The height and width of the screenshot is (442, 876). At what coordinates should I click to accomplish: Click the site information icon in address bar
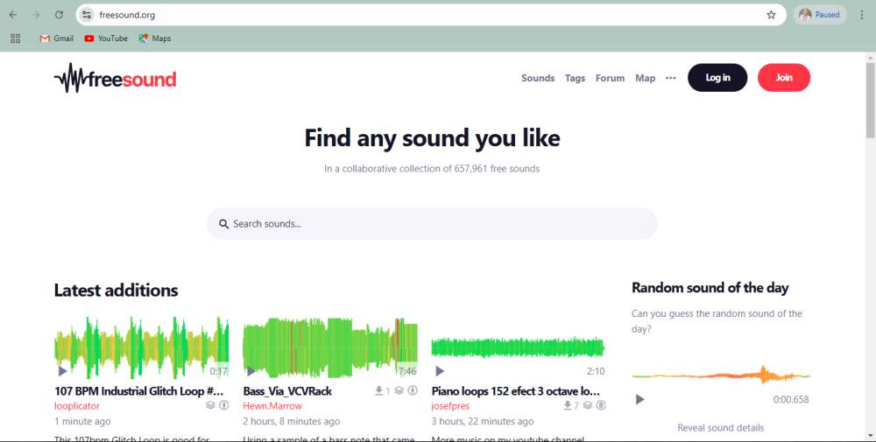[87, 15]
